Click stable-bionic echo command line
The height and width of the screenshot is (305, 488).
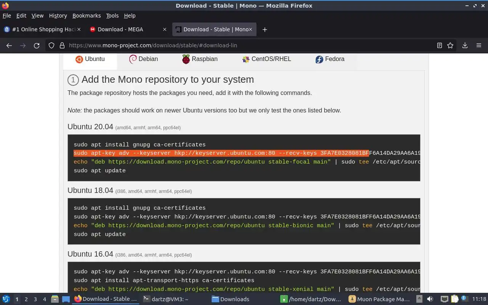pyautogui.click(x=247, y=225)
